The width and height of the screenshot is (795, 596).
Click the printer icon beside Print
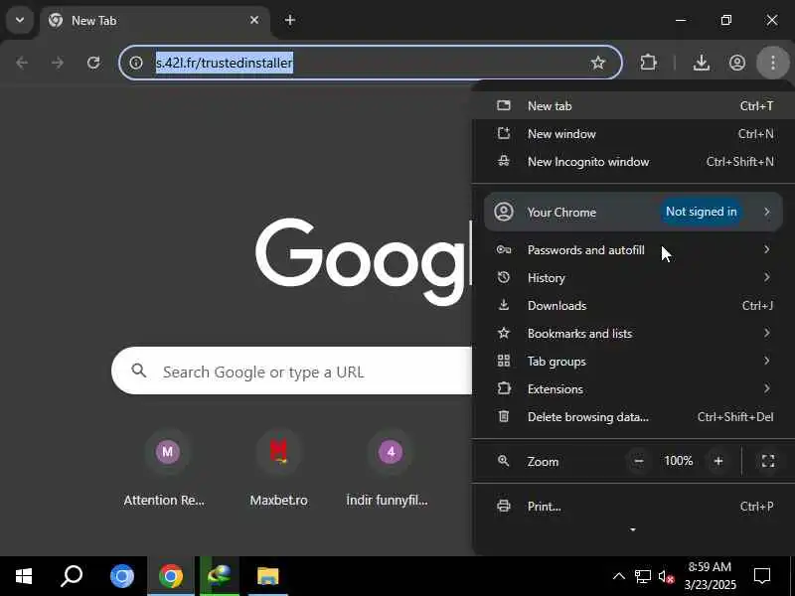pos(504,506)
